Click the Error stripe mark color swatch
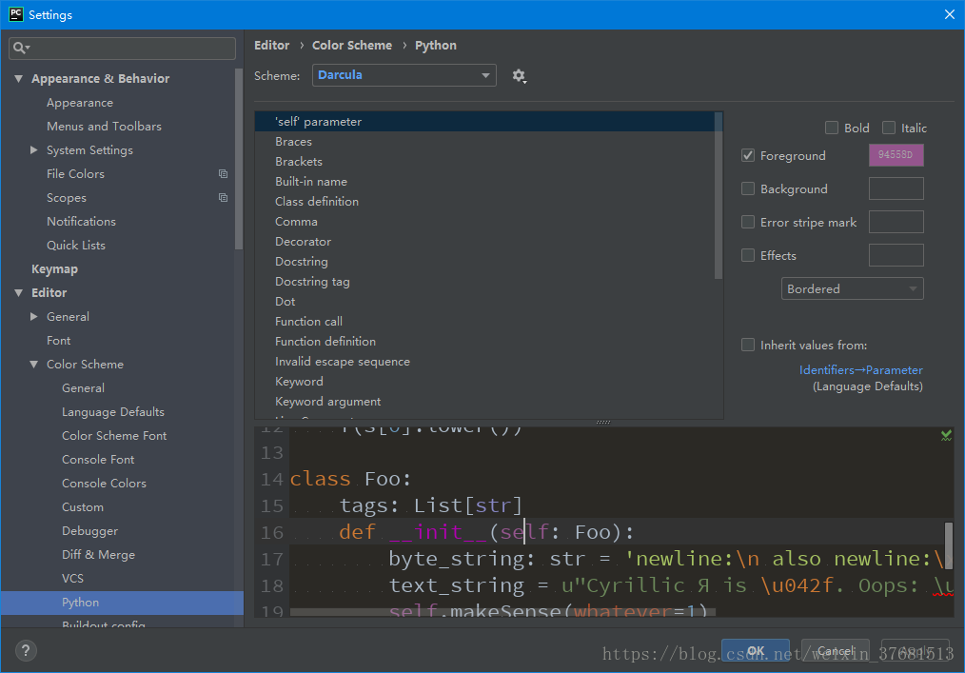Viewport: 965px width, 673px height. 896,222
